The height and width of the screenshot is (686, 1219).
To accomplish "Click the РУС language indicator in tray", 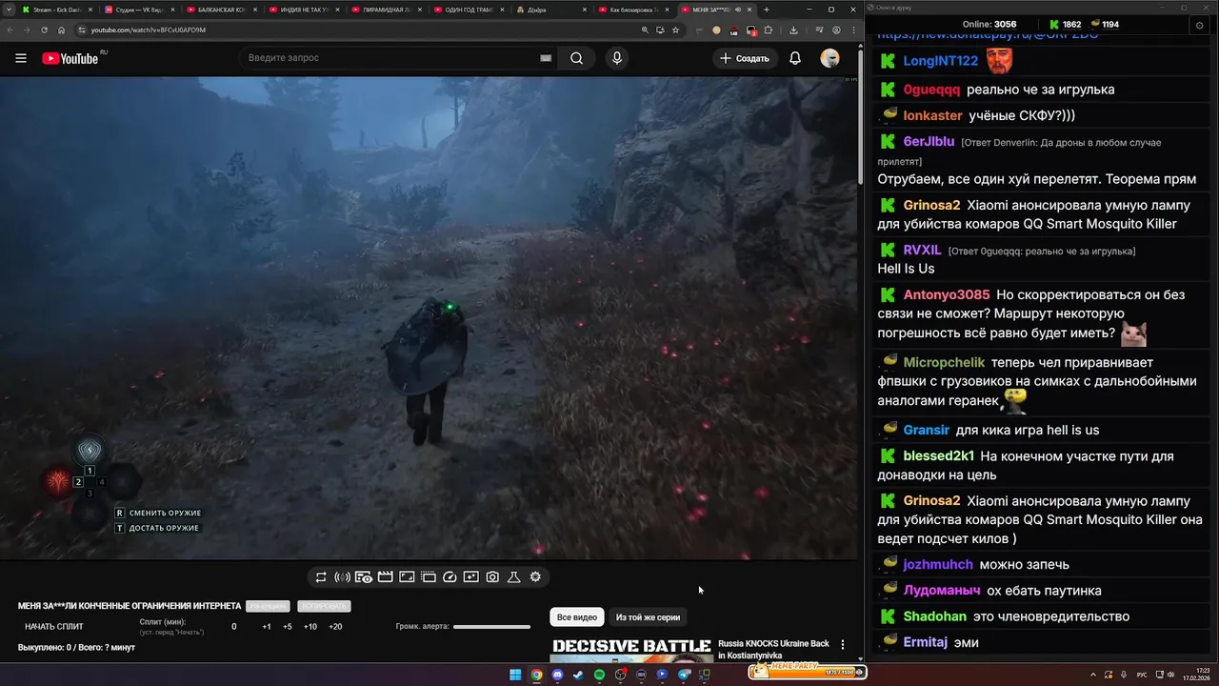I will (1142, 675).
